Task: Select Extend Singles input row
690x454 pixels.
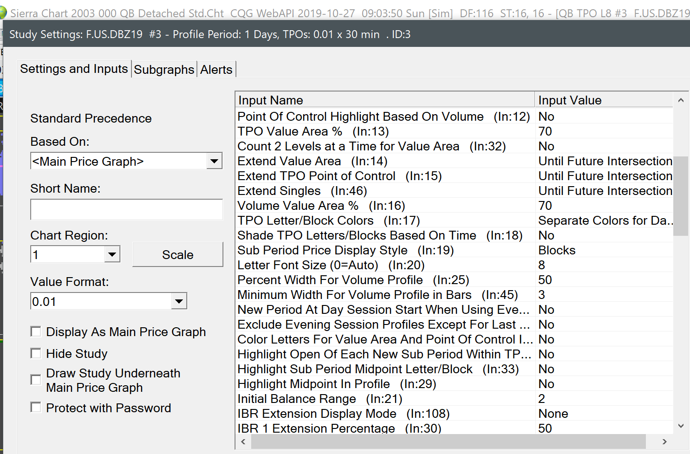Action: coord(454,191)
